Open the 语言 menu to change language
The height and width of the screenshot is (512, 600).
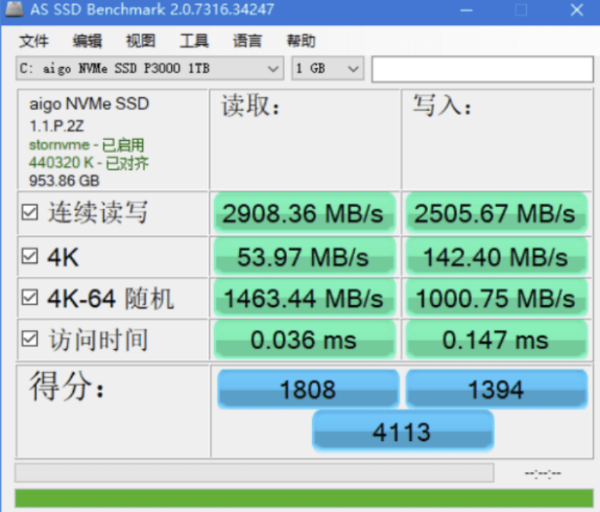click(247, 41)
